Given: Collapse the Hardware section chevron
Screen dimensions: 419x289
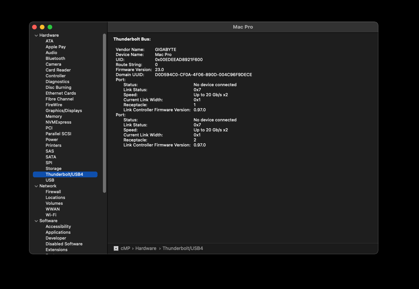Looking at the screenshot, I should point(36,35).
